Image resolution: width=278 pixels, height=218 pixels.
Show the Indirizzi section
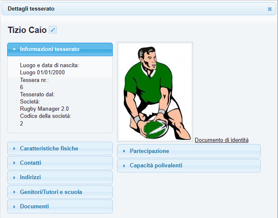[30, 177]
